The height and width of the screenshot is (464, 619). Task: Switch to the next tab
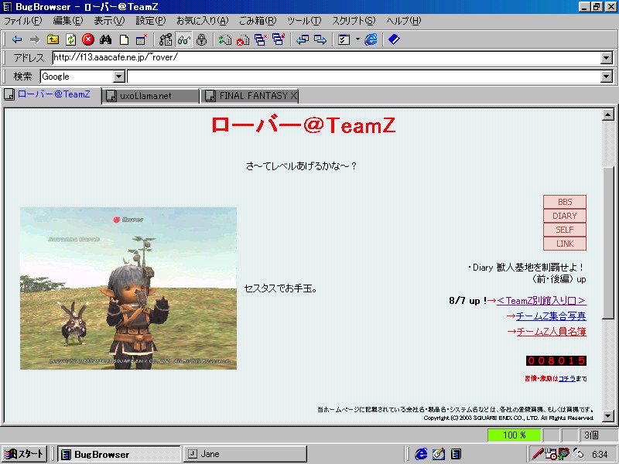[x=320, y=39]
